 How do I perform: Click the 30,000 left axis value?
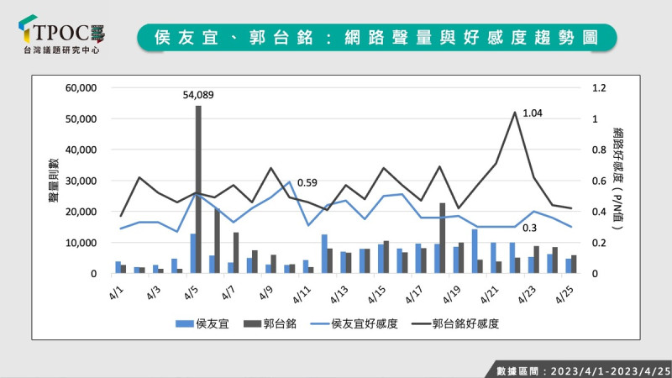coord(81,181)
